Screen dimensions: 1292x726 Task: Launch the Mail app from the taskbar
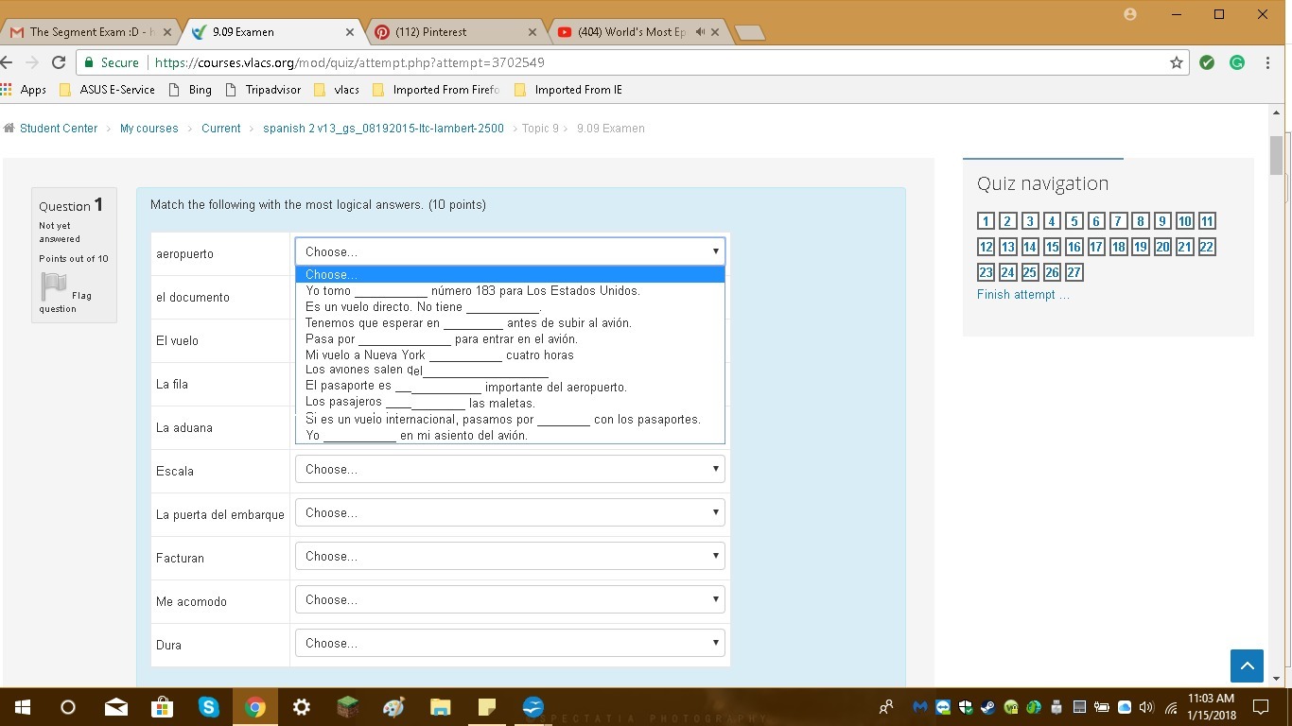(115, 707)
